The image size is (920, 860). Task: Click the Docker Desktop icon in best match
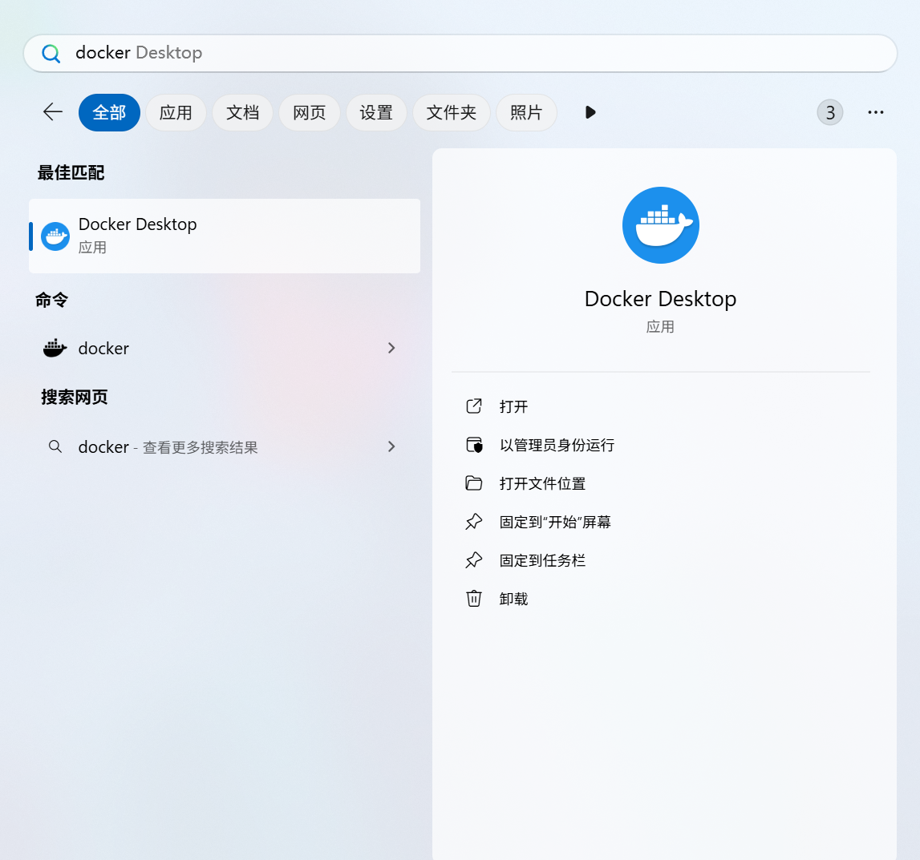(x=55, y=236)
